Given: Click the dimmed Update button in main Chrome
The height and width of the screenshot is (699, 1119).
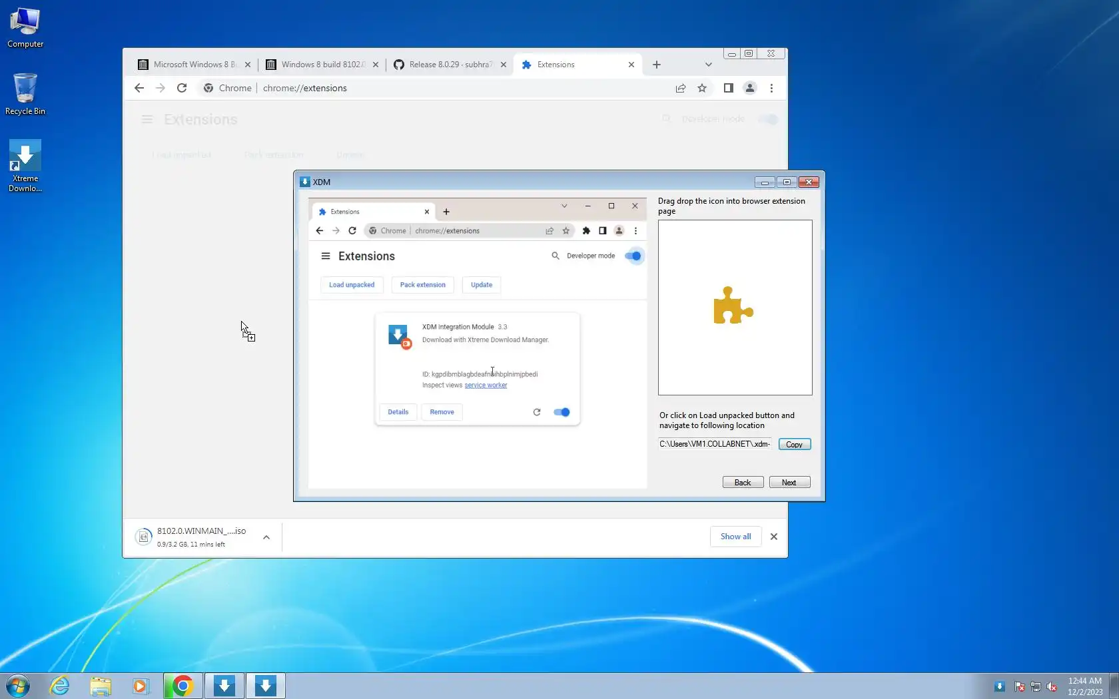Looking at the screenshot, I should pos(350,154).
